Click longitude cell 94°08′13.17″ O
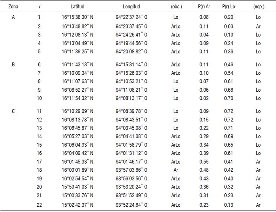276x212 pixels. [131, 98]
